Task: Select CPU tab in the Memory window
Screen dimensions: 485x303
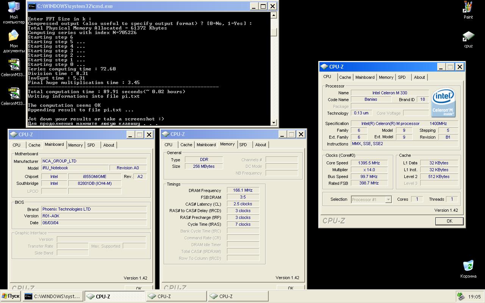Action: [169, 145]
